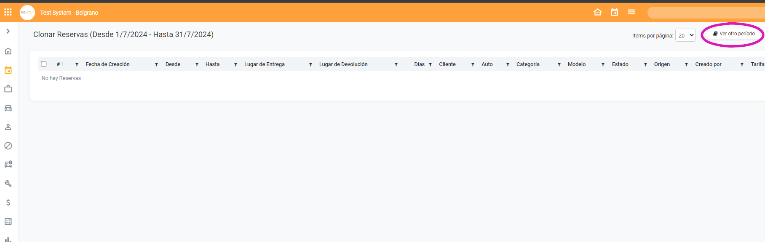Viewport: 765px width, 242px height.
Task: Open the hamburger menu in top bar
Action: [631, 12]
